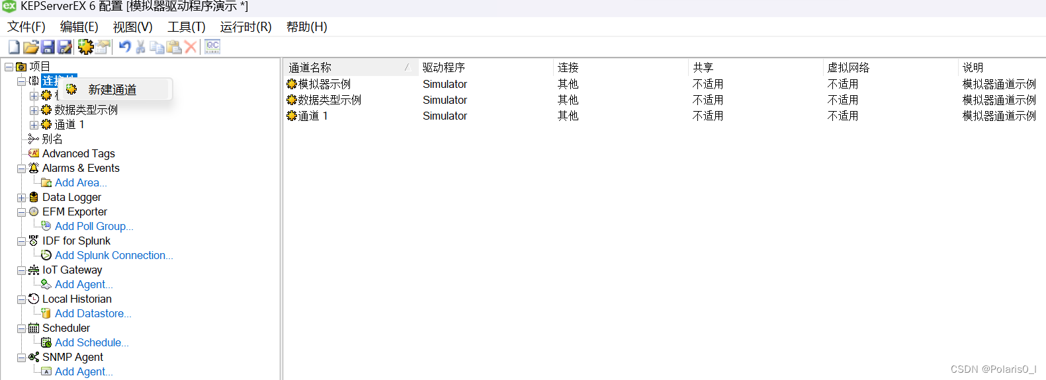This screenshot has width=1046, height=380.
Task: Click the Add Schedule... link
Action: pyautogui.click(x=92, y=342)
